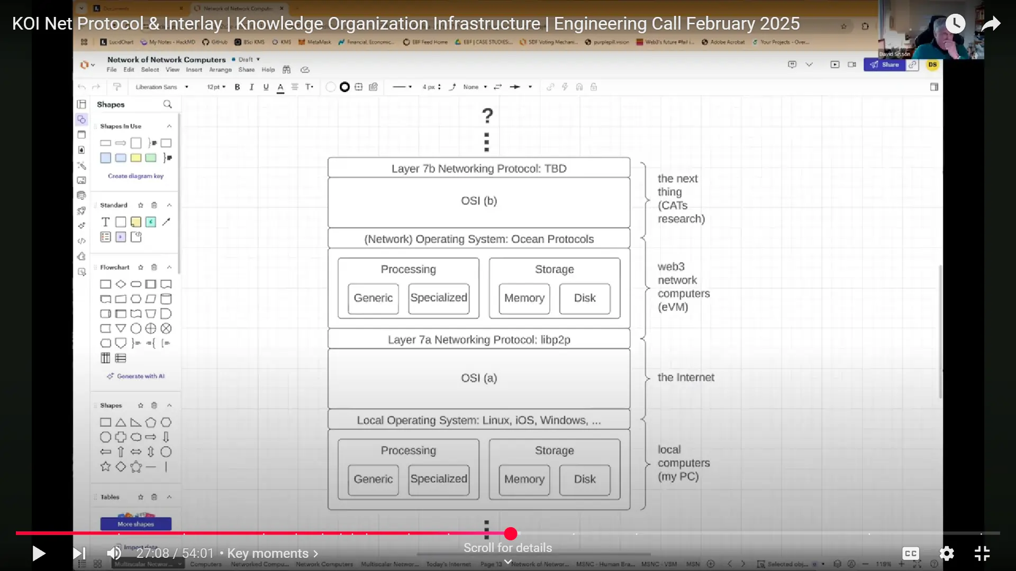Image resolution: width=1016 pixels, height=571 pixels.
Task: Click the More shapes button
Action: coord(135,523)
